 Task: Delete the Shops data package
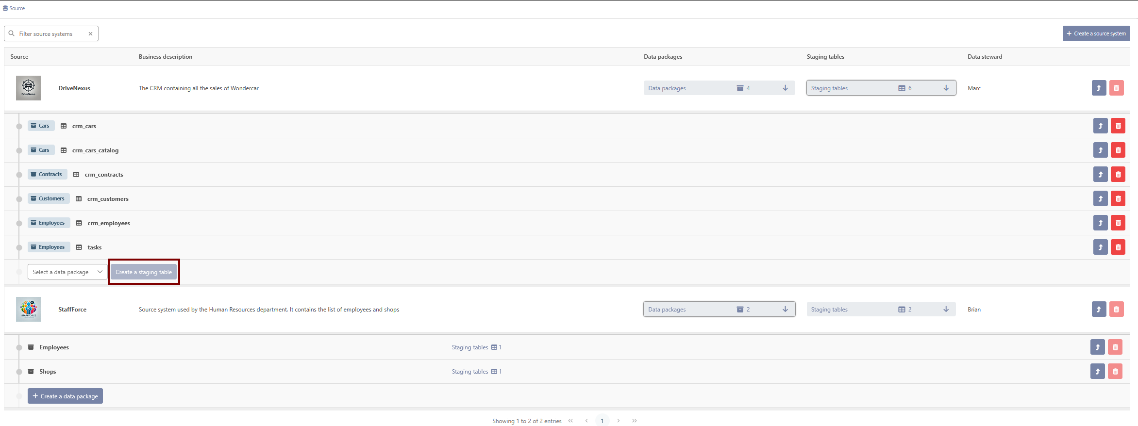1115,371
